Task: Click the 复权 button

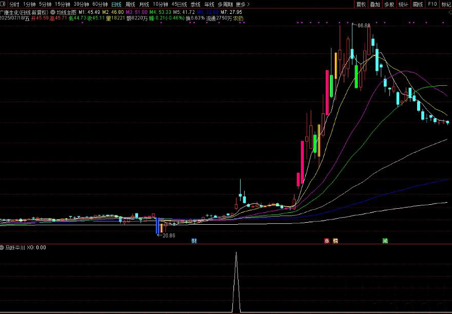Action: [361, 4]
